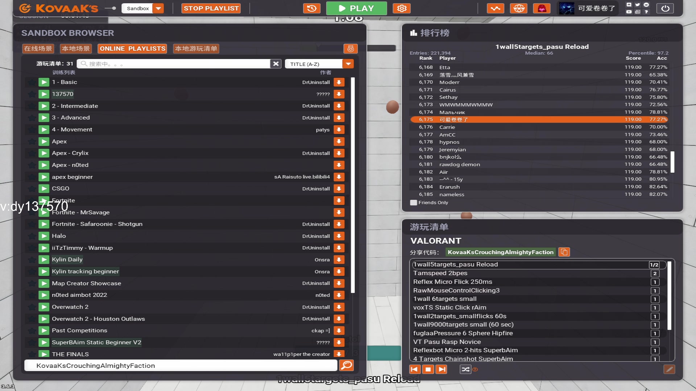Enable the online playlists tab
The image size is (696, 391).
(x=132, y=48)
